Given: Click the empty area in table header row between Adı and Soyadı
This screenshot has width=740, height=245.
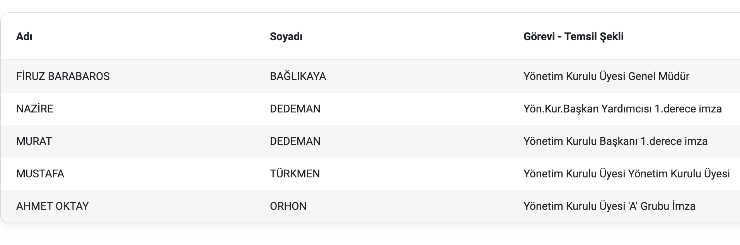Looking at the screenshot, I should click(151, 37).
